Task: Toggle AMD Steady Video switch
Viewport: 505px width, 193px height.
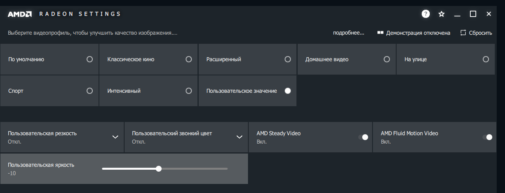Action: 363,137
